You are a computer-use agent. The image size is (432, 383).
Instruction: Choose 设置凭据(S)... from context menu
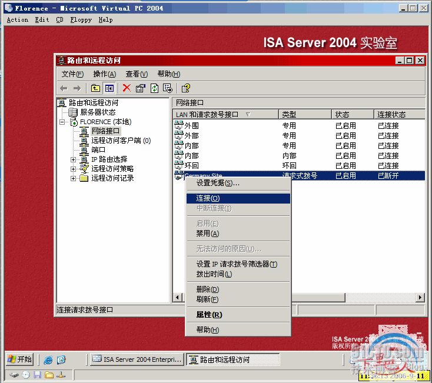point(238,183)
